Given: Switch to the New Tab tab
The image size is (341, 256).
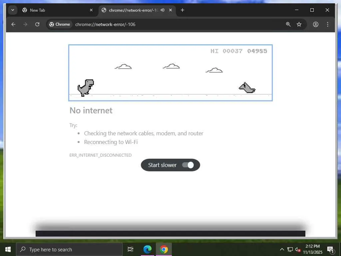Looking at the screenshot, I should pyautogui.click(x=58, y=10).
